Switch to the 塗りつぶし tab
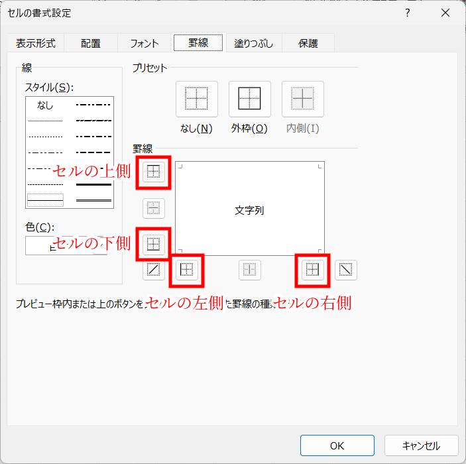This screenshot has width=466, height=464. pyautogui.click(x=253, y=43)
